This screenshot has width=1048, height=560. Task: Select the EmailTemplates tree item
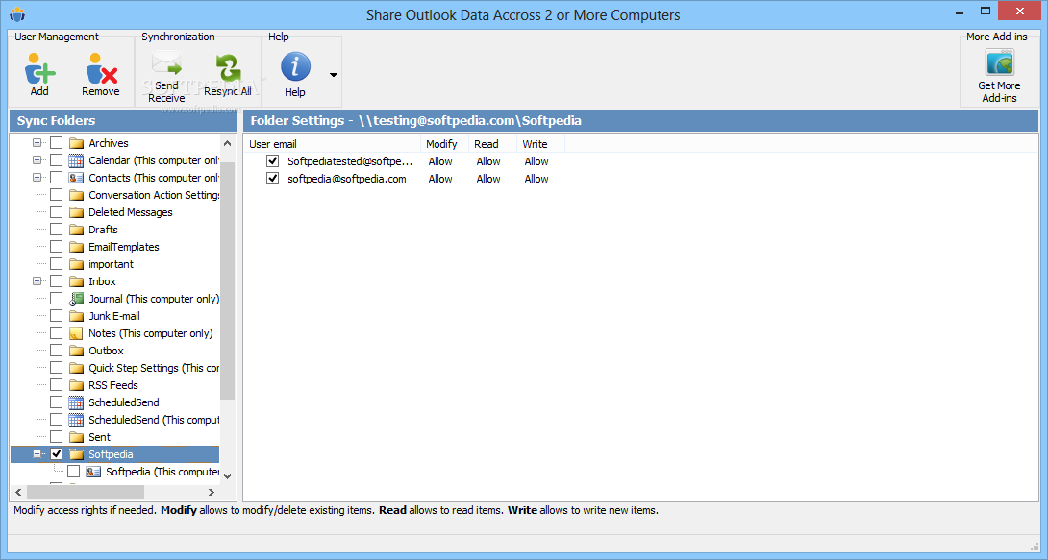coord(124,247)
